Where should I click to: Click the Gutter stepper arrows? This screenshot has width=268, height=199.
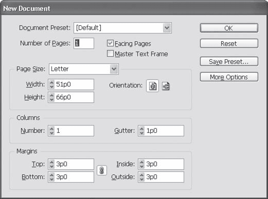point(141,131)
